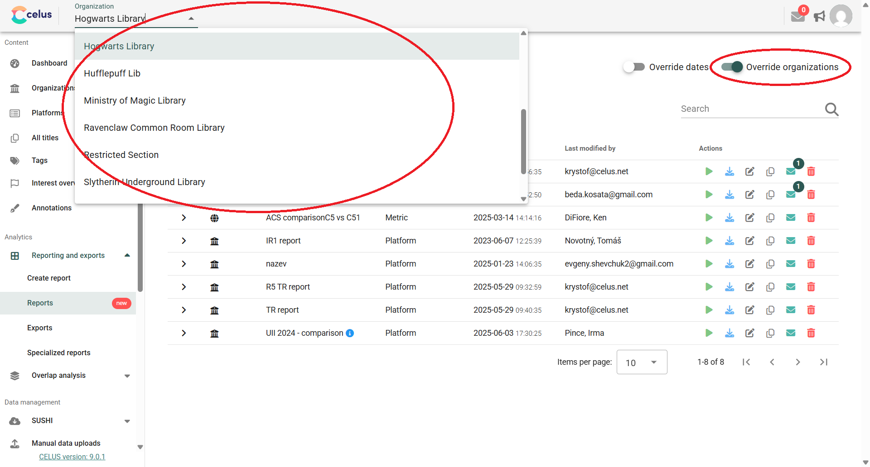The height and width of the screenshot is (467, 870).
Task: Expand the IR1 report row
Action: (x=184, y=241)
